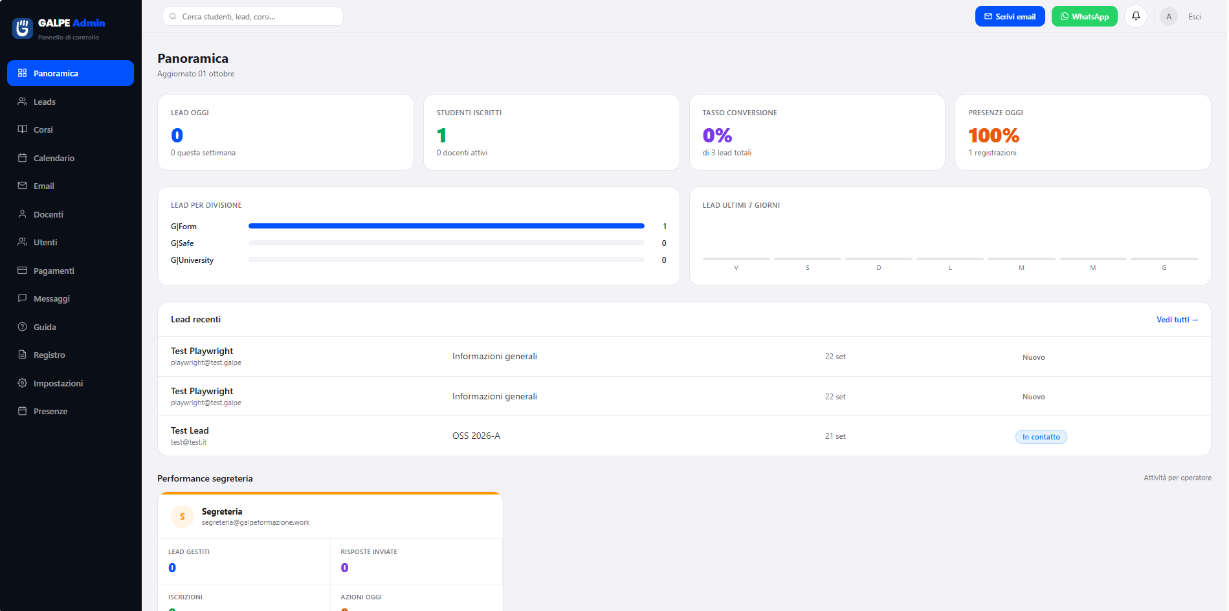The image size is (1229, 611).
Task: Click the orange S avatar for Segreteria
Action: pyautogui.click(x=183, y=517)
